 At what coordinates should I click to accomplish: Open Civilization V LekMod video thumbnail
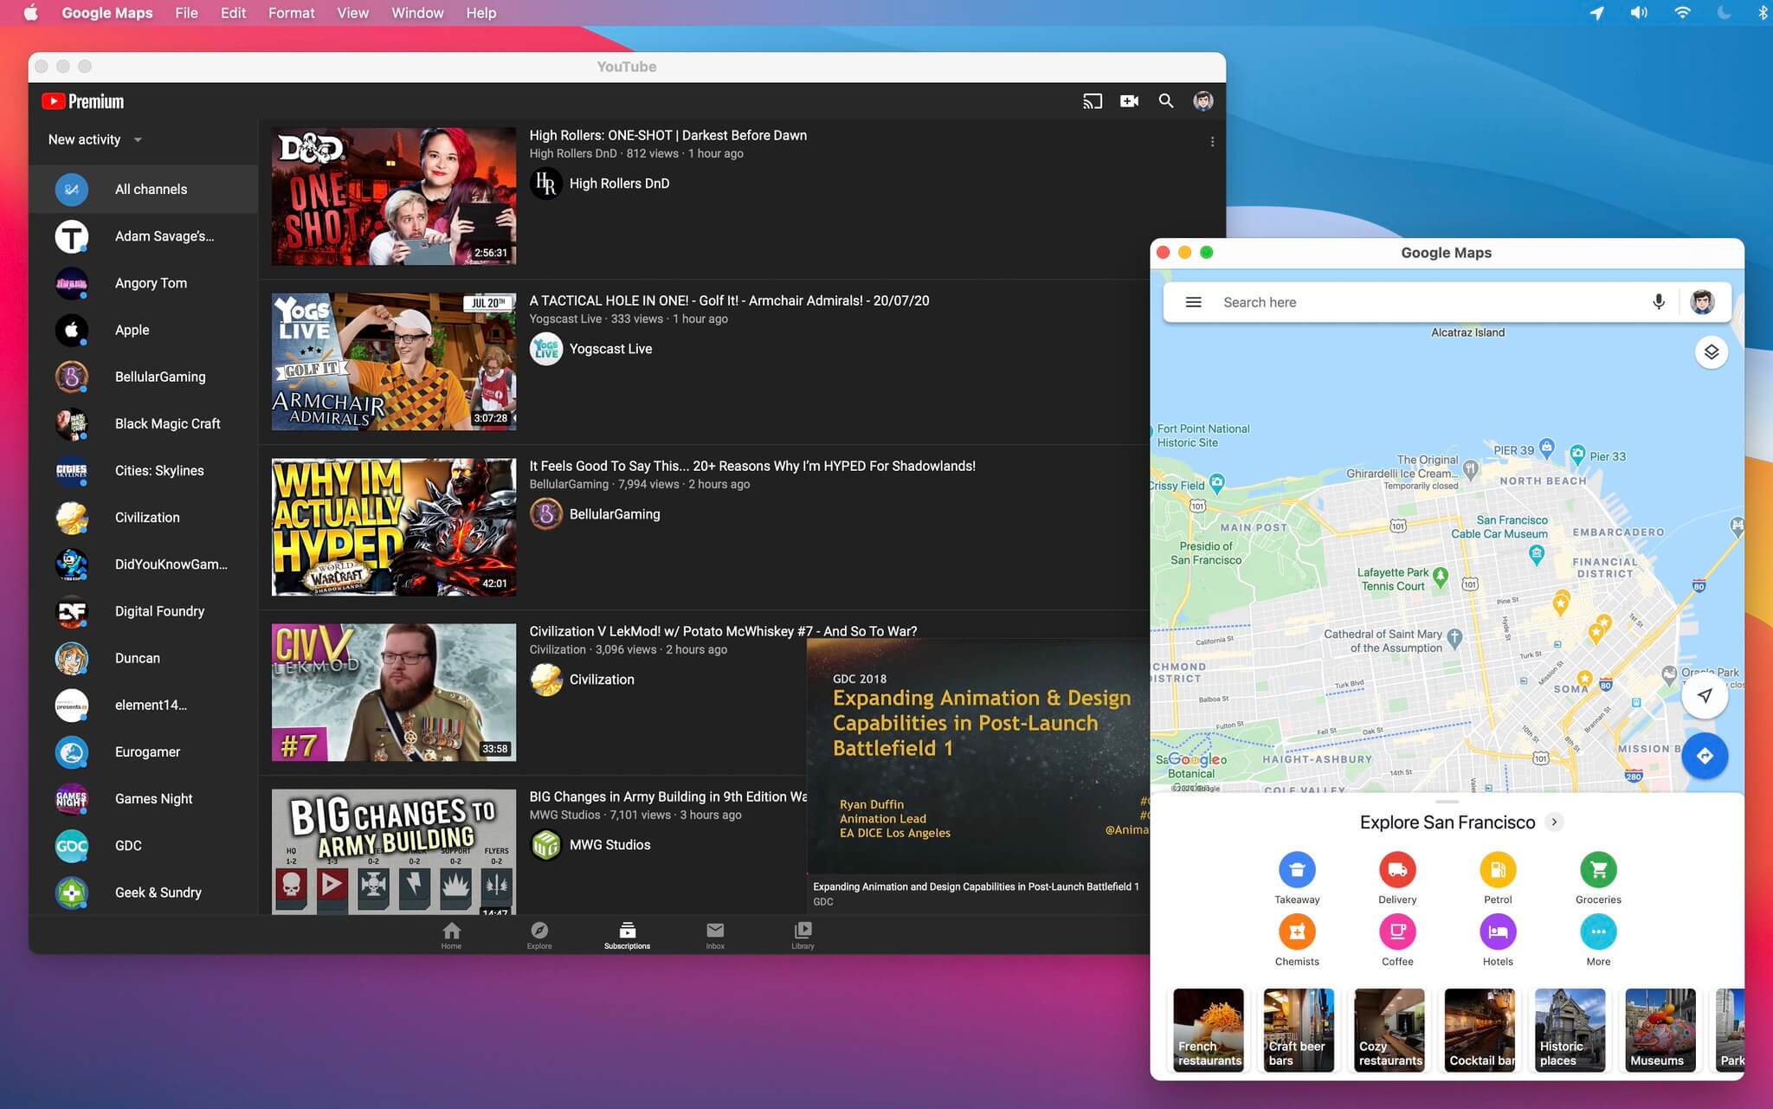click(394, 693)
